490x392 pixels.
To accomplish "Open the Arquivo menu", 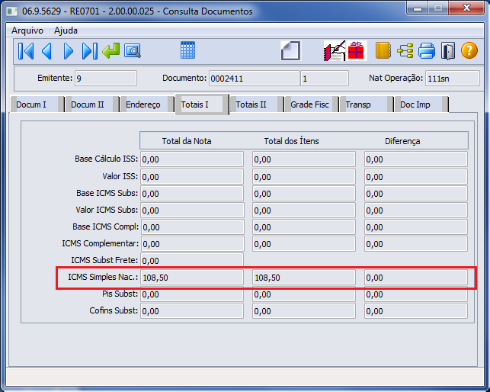I will tap(27, 31).
